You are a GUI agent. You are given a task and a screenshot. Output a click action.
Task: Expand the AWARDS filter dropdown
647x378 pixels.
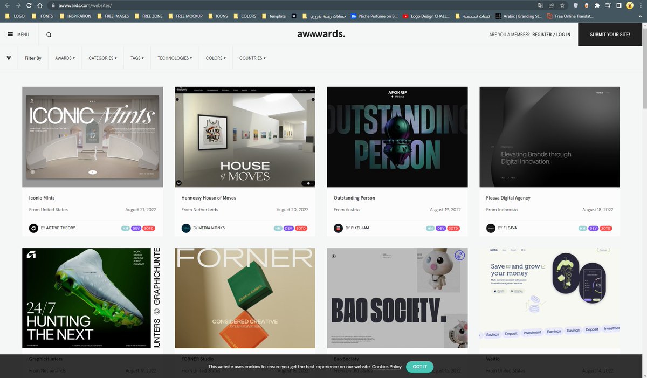pos(65,58)
